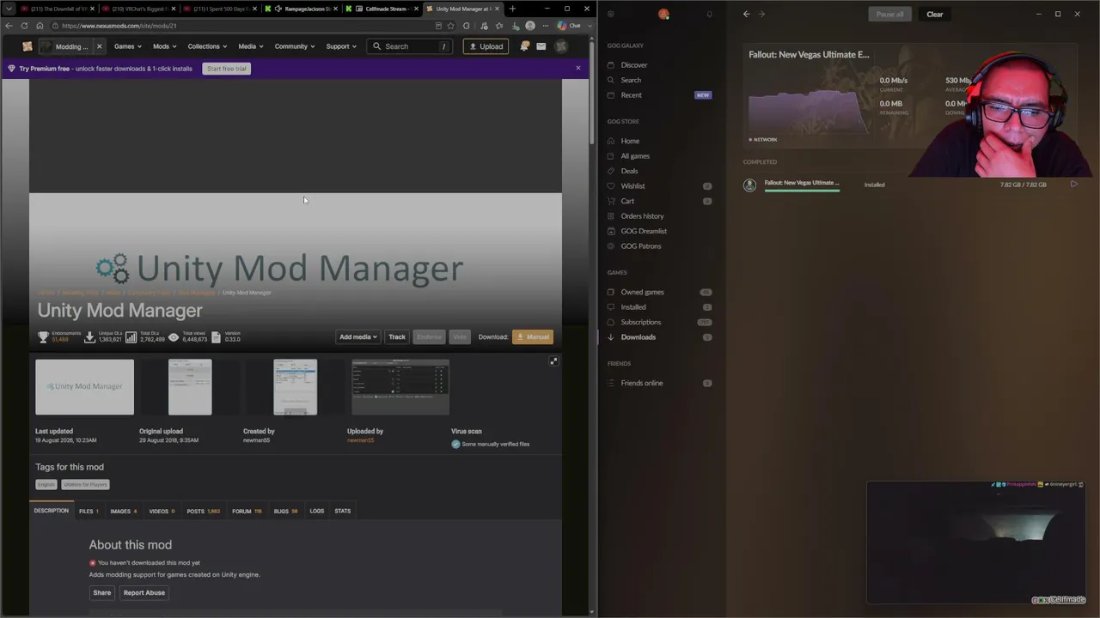
Task: Click the Manual download button
Action: 533,337
